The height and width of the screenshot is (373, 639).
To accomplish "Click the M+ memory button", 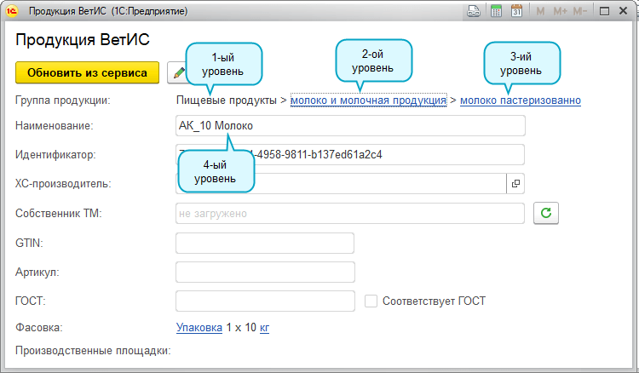I will pos(561,11).
